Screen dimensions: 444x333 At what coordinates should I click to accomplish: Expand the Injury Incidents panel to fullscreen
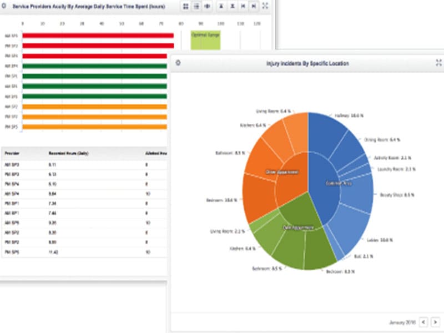pos(438,63)
